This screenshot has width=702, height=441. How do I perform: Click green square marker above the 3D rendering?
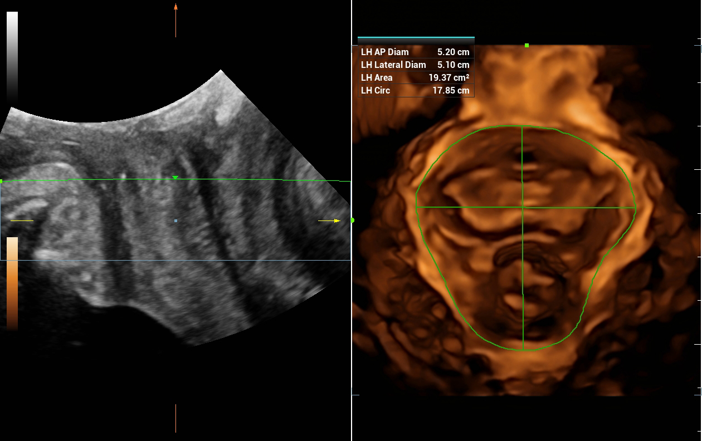click(x=526, y=46)
